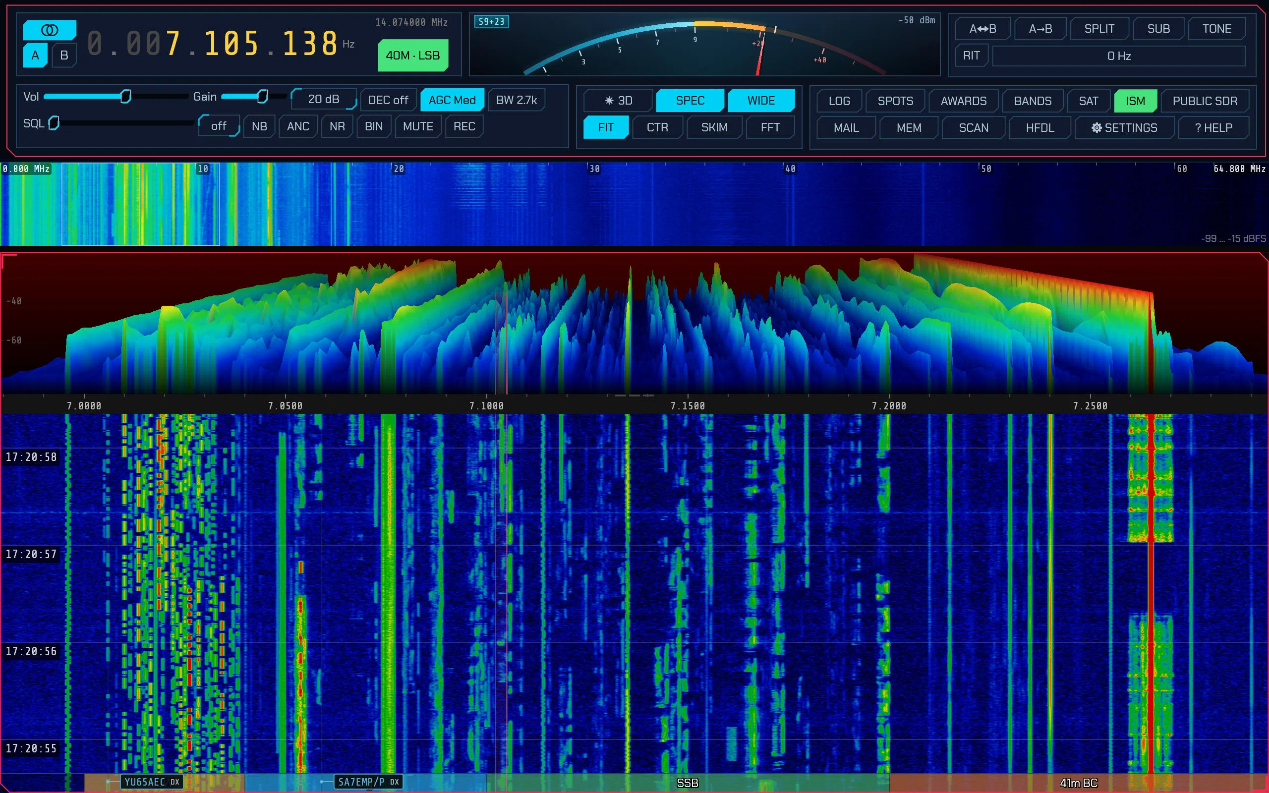This screenshot has width=1269, height=793.
Task: Toggle the 3D spectrum view
Action: (x=618, y=100)
